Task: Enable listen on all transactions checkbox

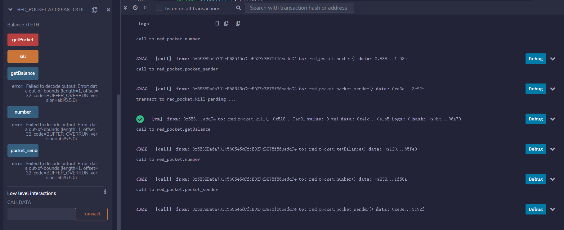Action: point(159,8)
